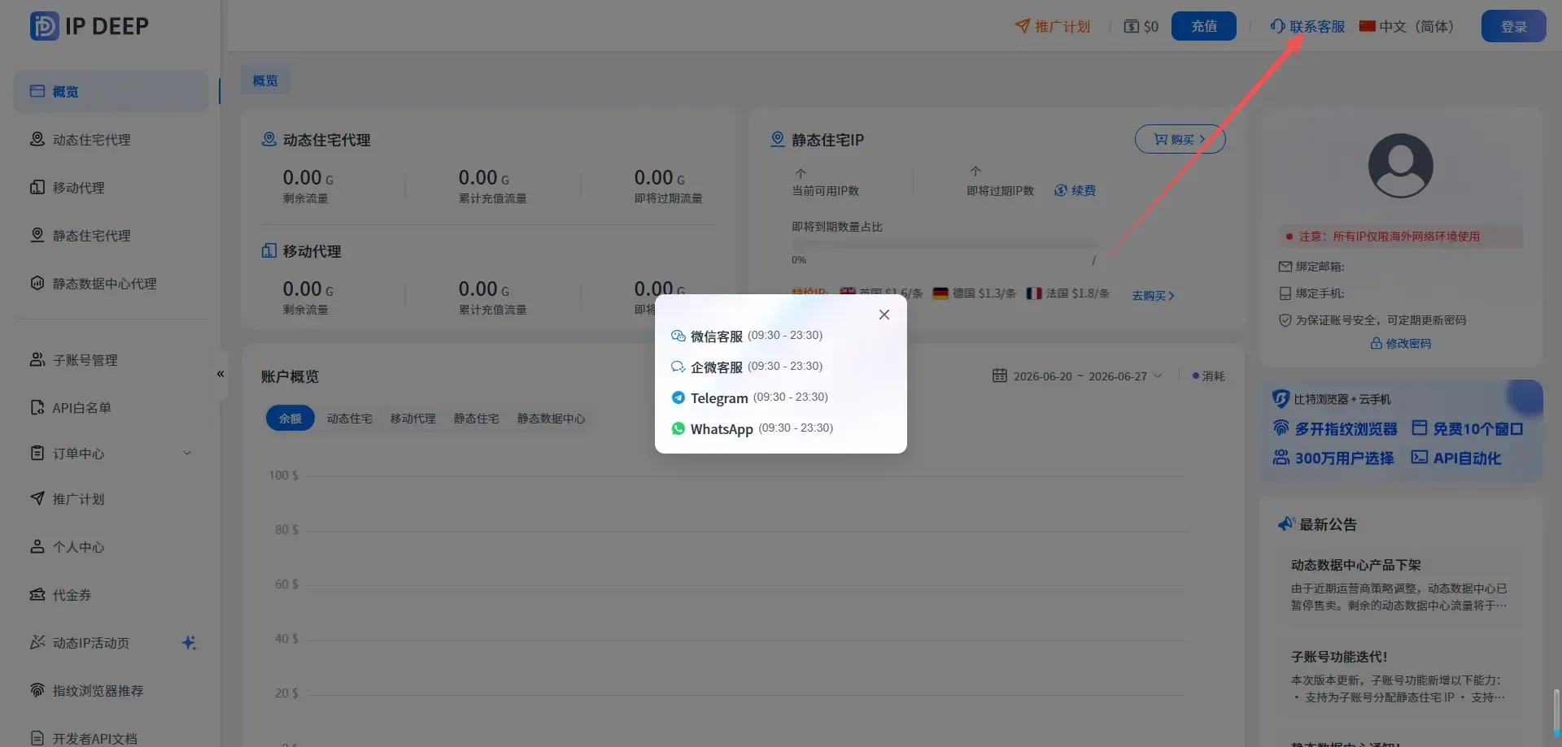This screenshot has width=1562, height=747.
Task: Click the 绑定邮箱 envelope icon
Action: (x=1285, y=266)
